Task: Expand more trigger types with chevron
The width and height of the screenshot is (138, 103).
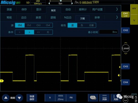Action: [117, 17]
